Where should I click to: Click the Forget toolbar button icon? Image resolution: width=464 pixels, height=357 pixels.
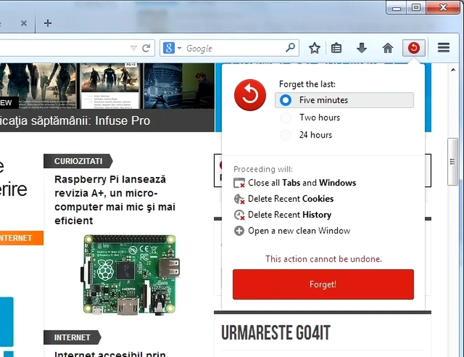(414, 48)
